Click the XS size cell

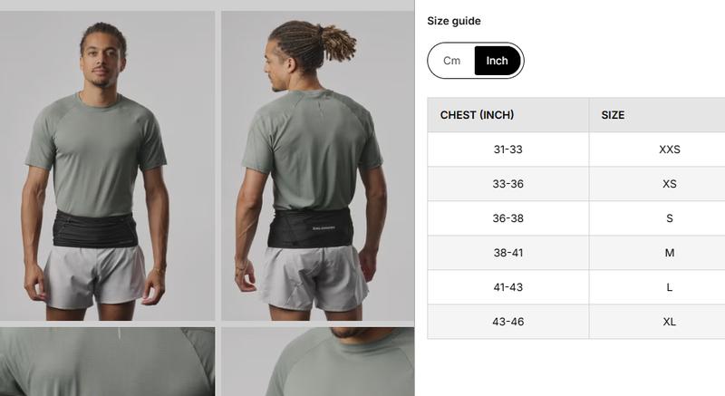click(657, 184)
